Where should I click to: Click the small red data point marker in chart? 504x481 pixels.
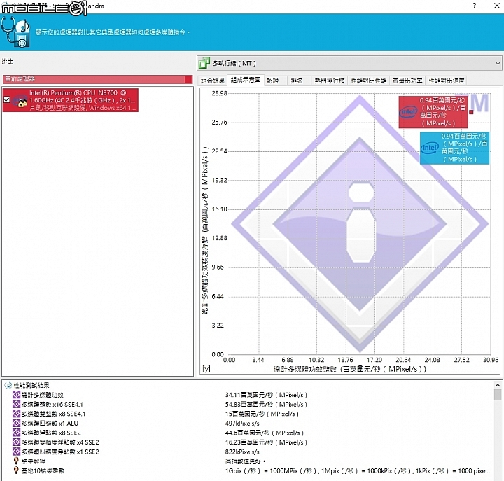pos(471,112)
